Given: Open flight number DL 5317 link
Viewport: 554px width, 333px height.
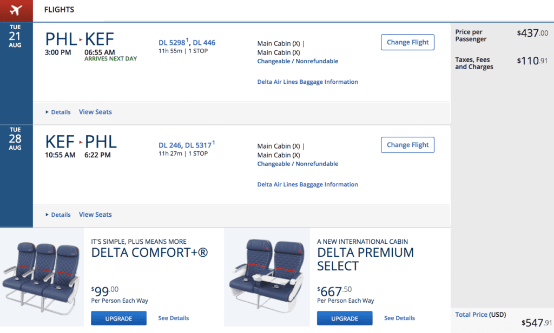Looking at the screenshot, I should coord(199,145).
